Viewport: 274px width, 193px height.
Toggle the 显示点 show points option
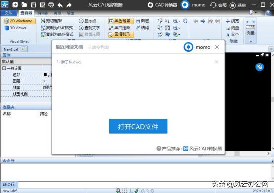pos(87,21)
